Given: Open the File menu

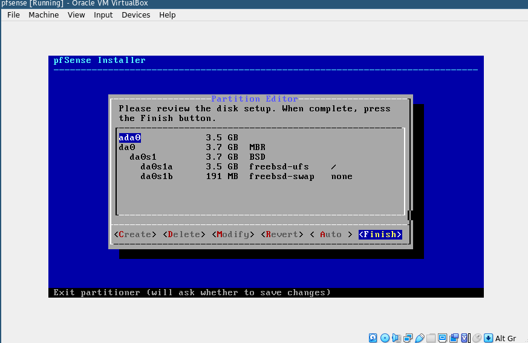Looking at the screenshot, I should click(13, 15).
